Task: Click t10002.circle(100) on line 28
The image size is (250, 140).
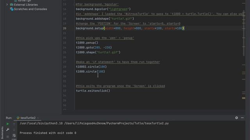Action: [91, 67]
